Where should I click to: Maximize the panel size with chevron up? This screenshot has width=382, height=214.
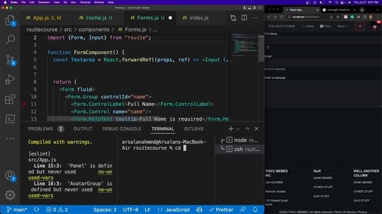point(247,129)
